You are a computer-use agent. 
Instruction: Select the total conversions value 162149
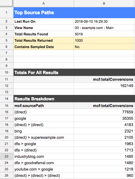[104, 86]
